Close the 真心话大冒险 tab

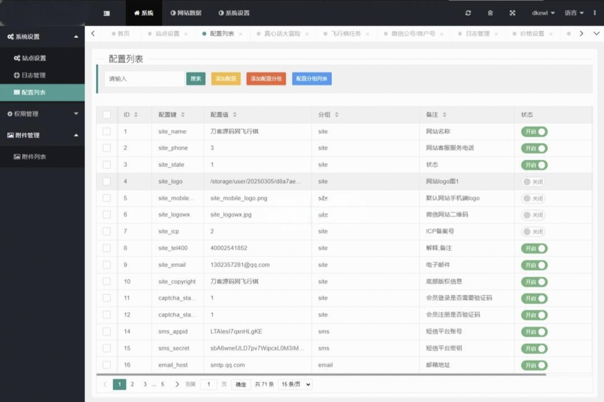click(308, 33)
